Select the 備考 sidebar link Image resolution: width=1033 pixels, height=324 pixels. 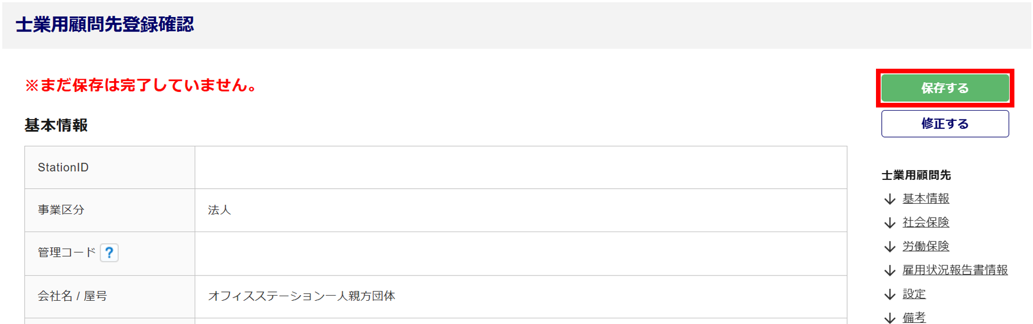click(914, 317)
